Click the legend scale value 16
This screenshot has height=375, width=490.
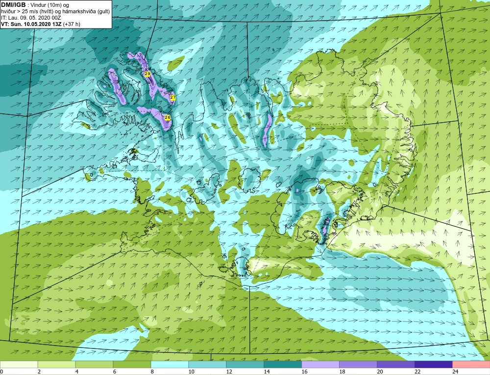pyautogui.click(x=304, y=372)
